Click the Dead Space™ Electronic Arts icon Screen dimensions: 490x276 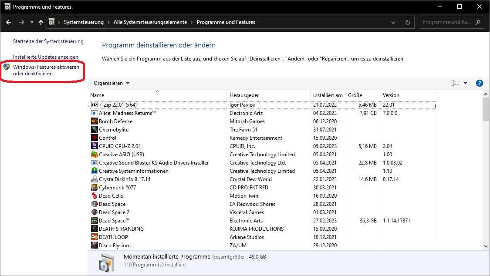(95, 220)
